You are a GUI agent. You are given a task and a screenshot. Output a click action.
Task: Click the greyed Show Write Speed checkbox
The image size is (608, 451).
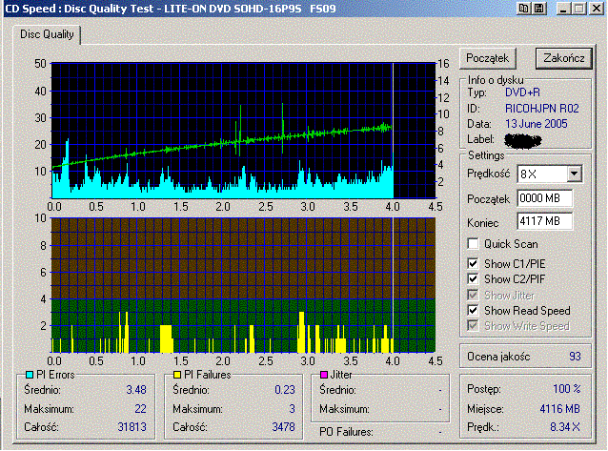point(473,326)
